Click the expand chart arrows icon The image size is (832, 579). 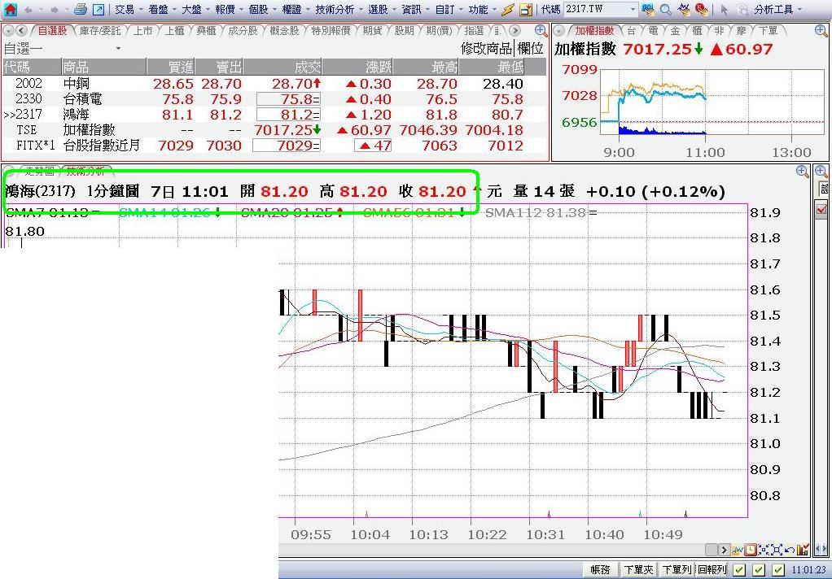pyautogui.click(x=777, y=550)
